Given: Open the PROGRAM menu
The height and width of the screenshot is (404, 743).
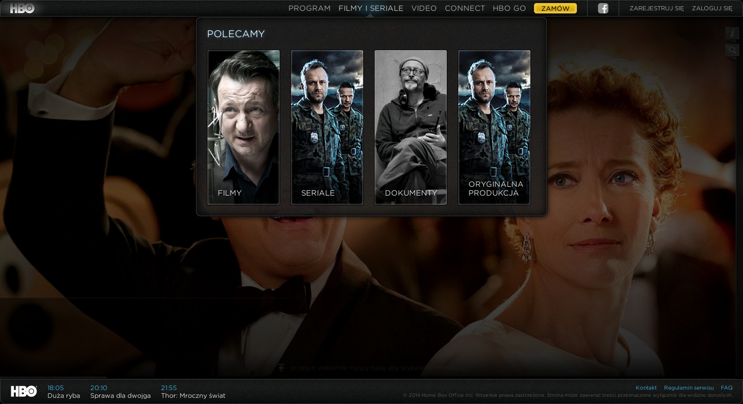Looking at the screenshot, I should [x=309, y=8].
